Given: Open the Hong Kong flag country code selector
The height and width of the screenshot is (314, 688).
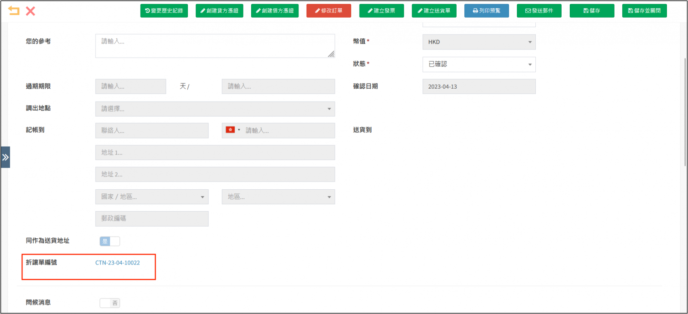Looking at the screenshot, I should (x=233, y=130).
